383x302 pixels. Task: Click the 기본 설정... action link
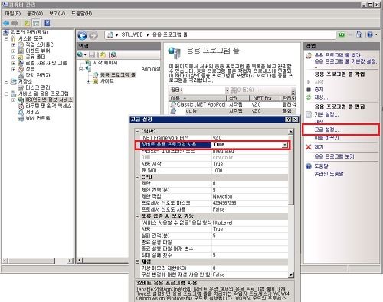(326, 114)
